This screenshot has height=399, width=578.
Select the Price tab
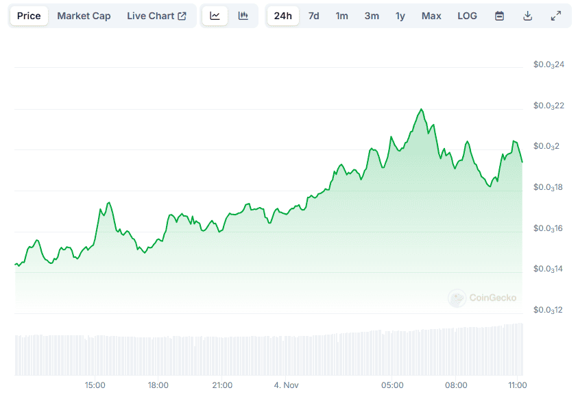click(29, 16)
